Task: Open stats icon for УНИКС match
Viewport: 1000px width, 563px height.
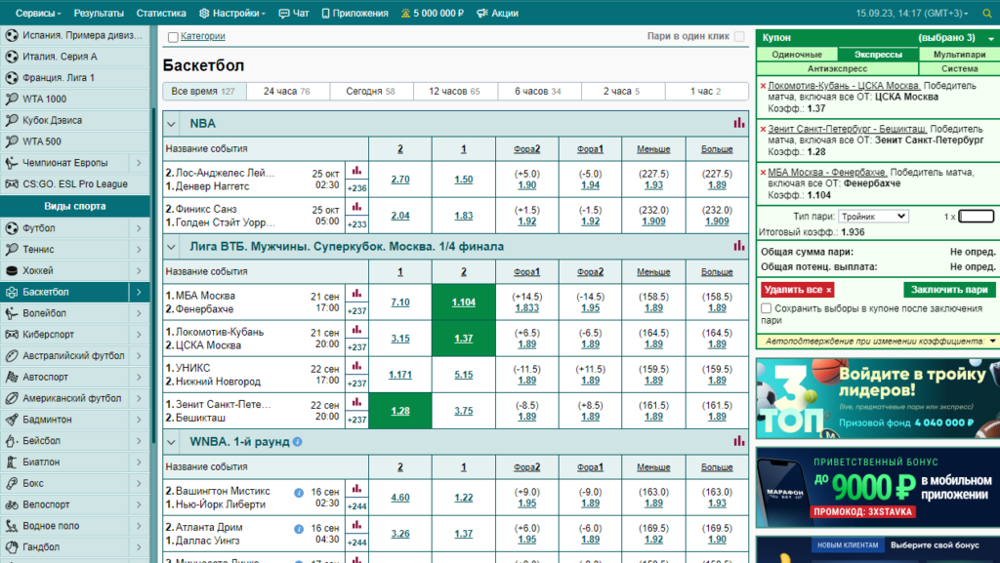Action: (356, 366)
